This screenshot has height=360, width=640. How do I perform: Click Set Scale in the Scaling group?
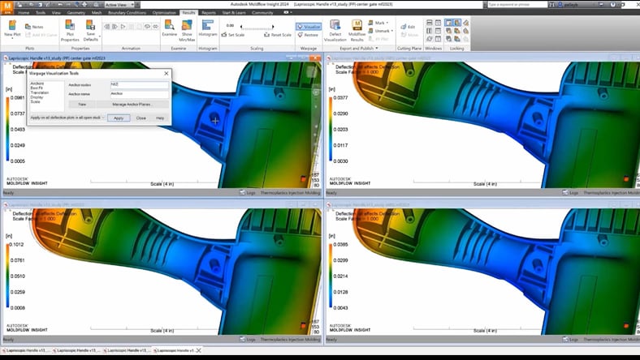pyautogui.click(x=233, y=35)
